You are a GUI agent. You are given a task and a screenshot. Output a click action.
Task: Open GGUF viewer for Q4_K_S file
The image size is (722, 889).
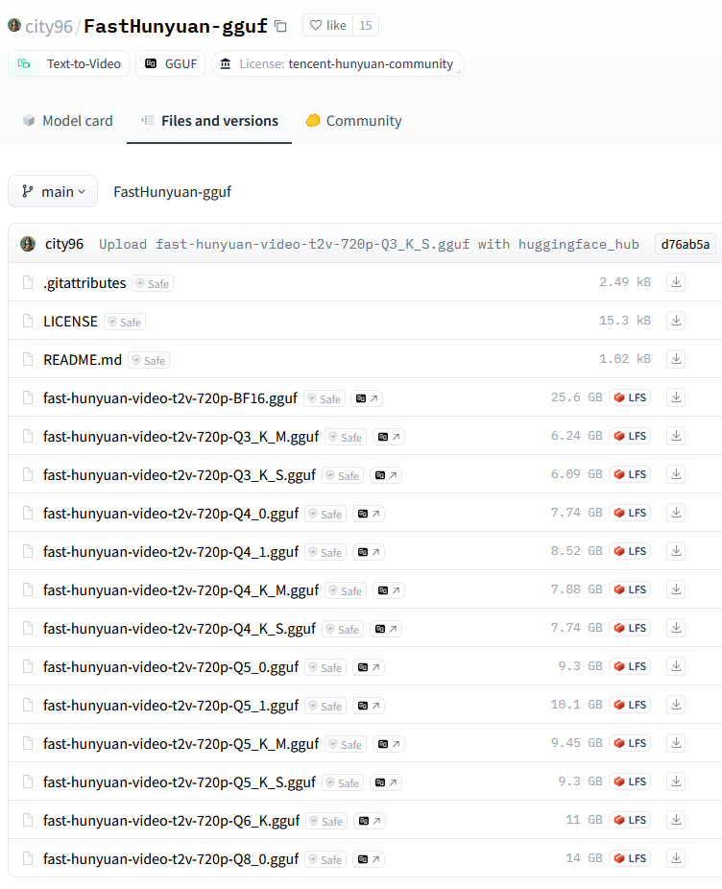386,629
